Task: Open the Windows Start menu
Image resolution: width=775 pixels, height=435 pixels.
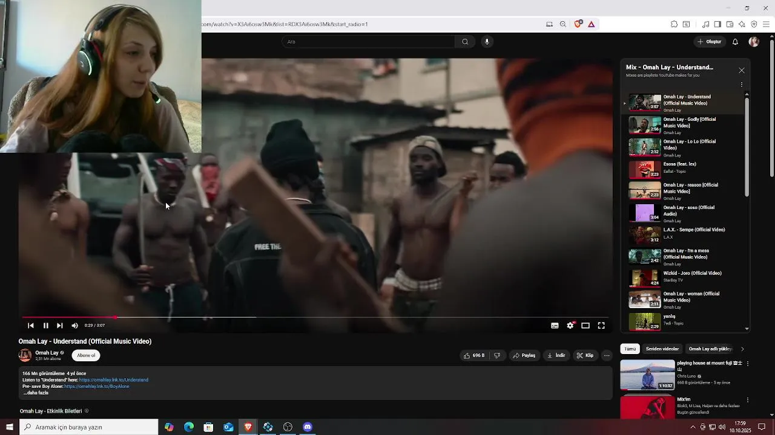Action: point(9,427)
